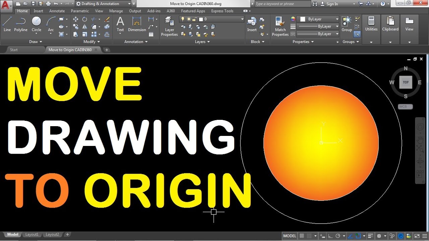
Task: Click the Erase tool icon
Action: [107, 19]
